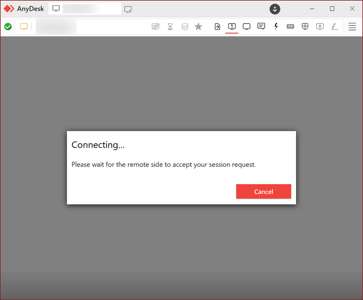
Task: Select the monitor 1 display tab
Action: 232,26
